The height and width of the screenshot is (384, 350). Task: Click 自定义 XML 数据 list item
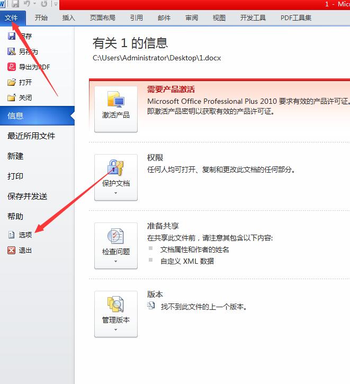[187, 261]
